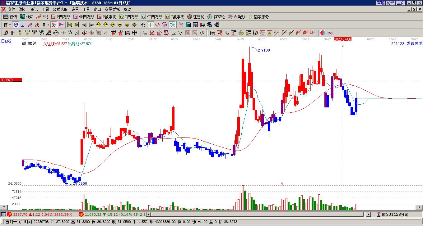Switch to the K线 chart view
The height and width of the screenshot is (226, 423).
[42, 17]
